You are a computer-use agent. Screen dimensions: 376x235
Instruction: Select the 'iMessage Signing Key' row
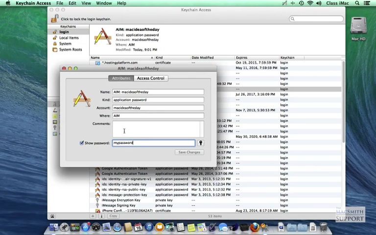tap(216, 205)
